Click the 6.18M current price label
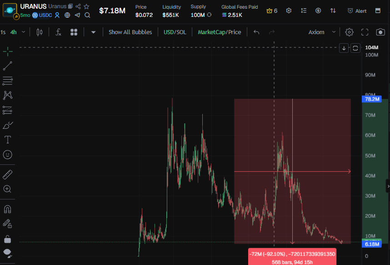Viewport: 390px width, 265px height. (x=372, y=244)
